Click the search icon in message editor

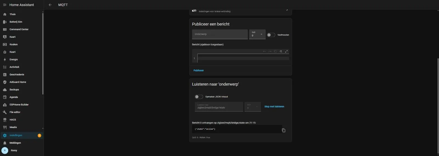click(x=281, y=51)
